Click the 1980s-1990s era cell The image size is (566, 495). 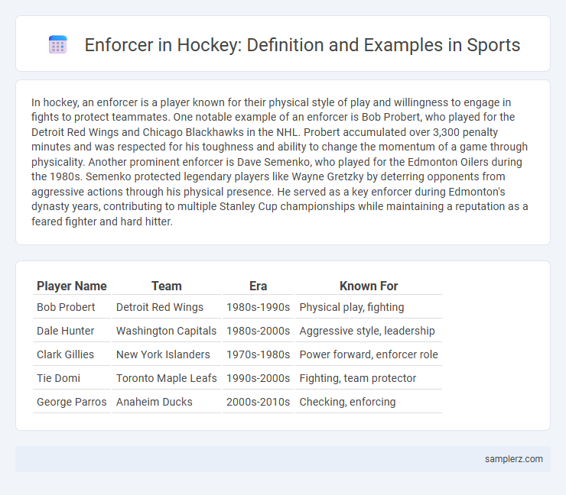258,307
